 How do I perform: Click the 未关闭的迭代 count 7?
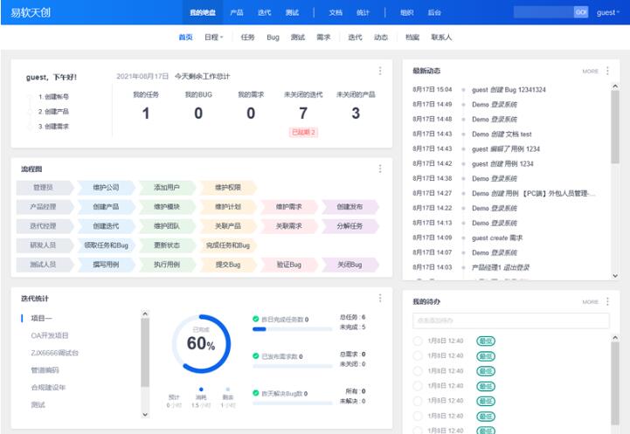tap(303, 114)
